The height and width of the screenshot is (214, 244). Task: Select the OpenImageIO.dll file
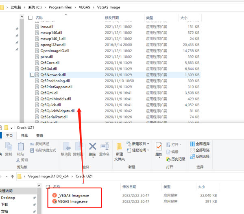(55, 51)
